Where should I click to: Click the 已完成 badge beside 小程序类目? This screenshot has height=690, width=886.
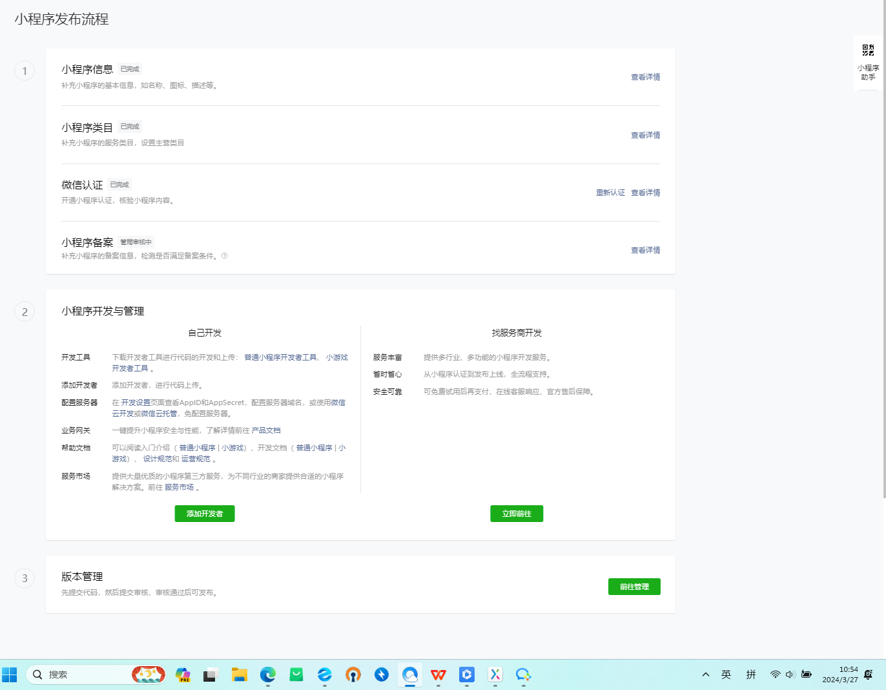(130, 127)
